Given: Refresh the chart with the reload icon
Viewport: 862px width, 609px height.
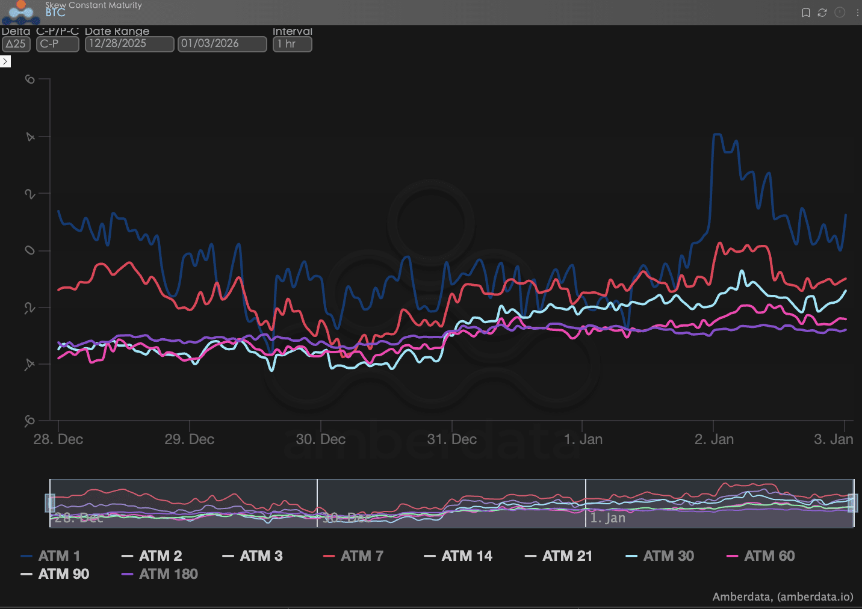Looking at the screenshot, I should 822,13.
